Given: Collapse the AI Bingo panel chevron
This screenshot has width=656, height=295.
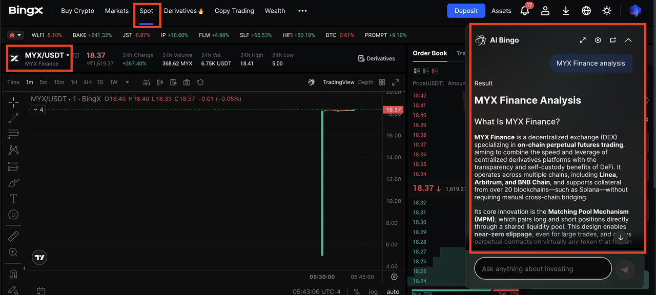Looking at the screenshot, I should point(628,40).
